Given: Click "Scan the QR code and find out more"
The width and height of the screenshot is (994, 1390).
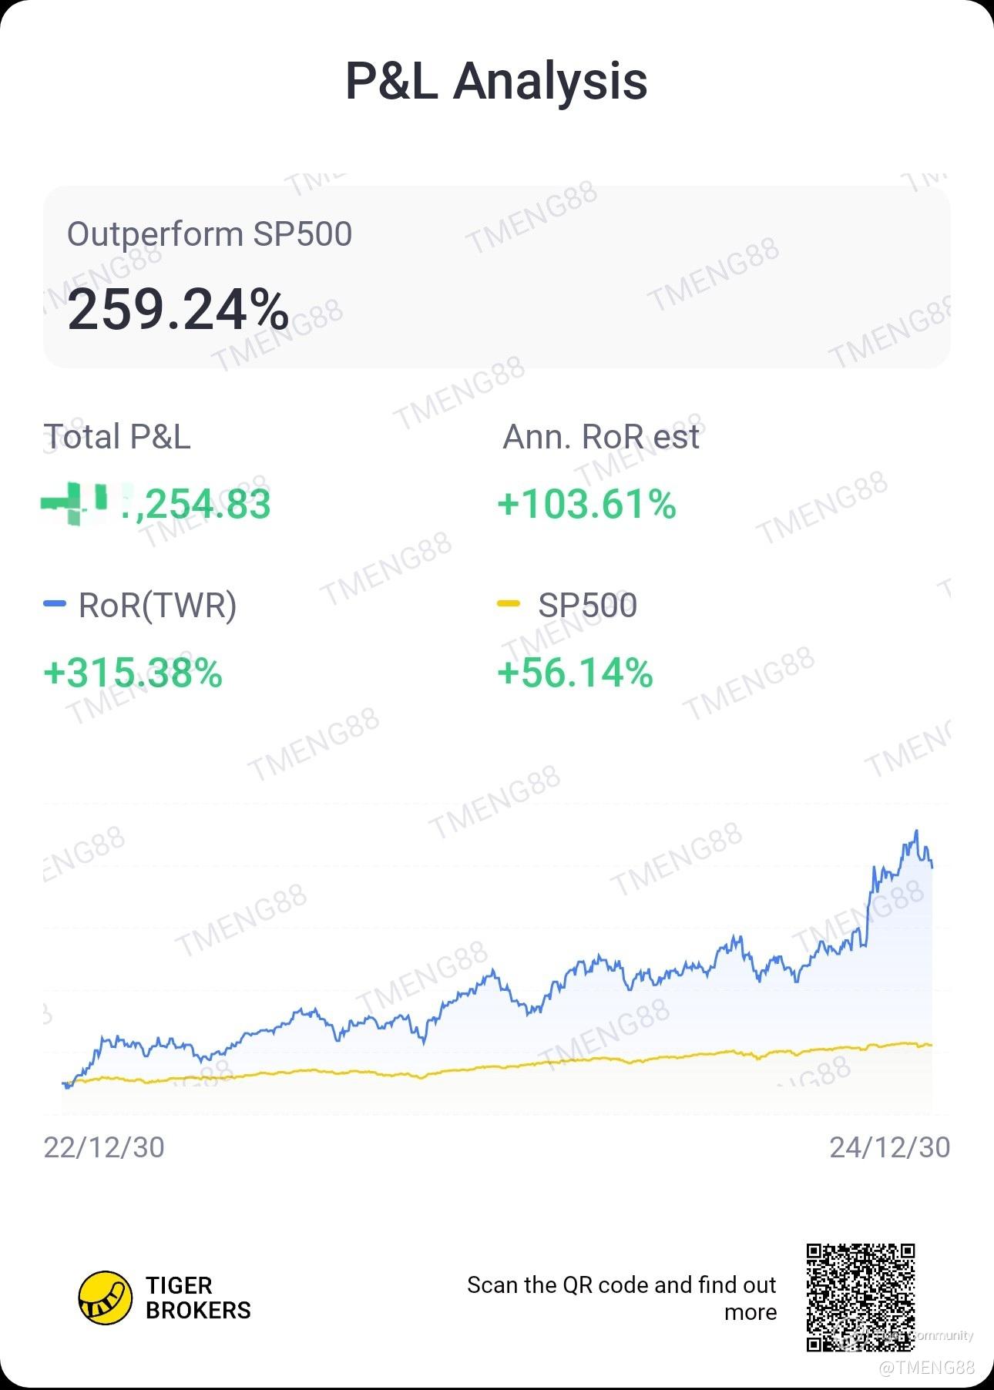Looking at the screenshot, I should pos(621,1298).
